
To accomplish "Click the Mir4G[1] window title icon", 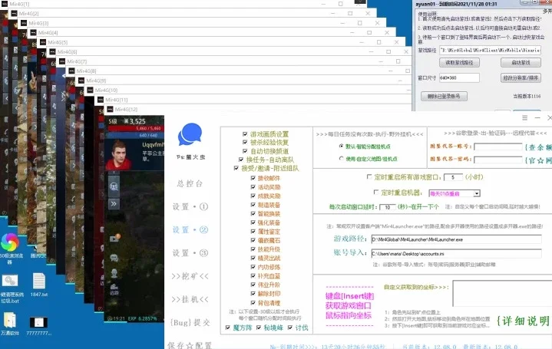I will [5, 4].
